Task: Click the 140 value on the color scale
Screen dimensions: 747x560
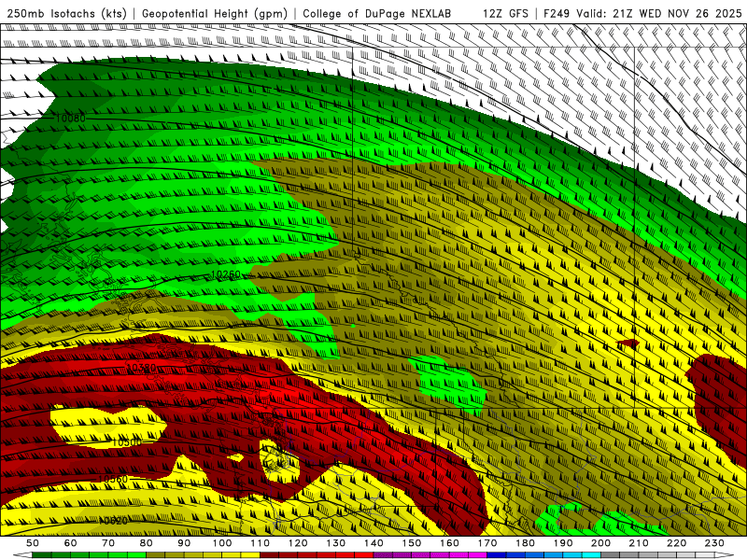Action: click(373, 543)
